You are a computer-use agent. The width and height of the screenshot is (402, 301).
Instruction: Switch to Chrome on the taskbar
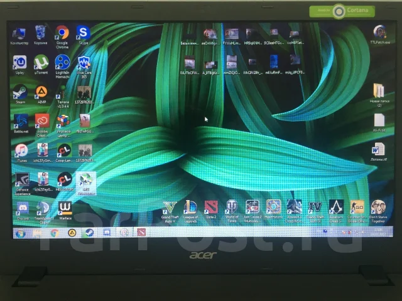(55, 233)
